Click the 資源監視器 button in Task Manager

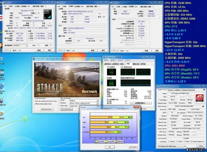141,103
